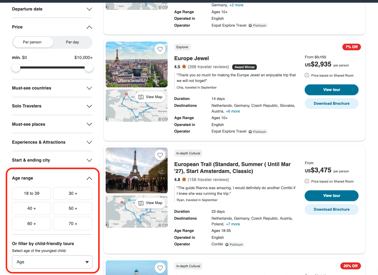The width and height of the screenshot is (378, 275).
Task: Click the 23 days duration value
Action: click(x=218, y=212)
